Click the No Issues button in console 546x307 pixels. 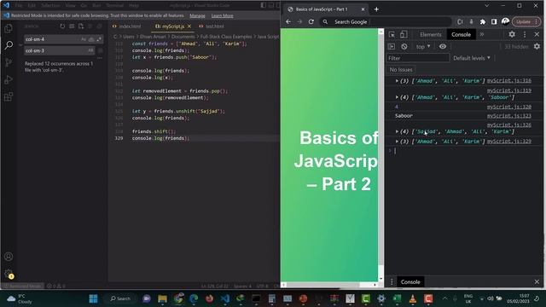[x=401, y=70]
